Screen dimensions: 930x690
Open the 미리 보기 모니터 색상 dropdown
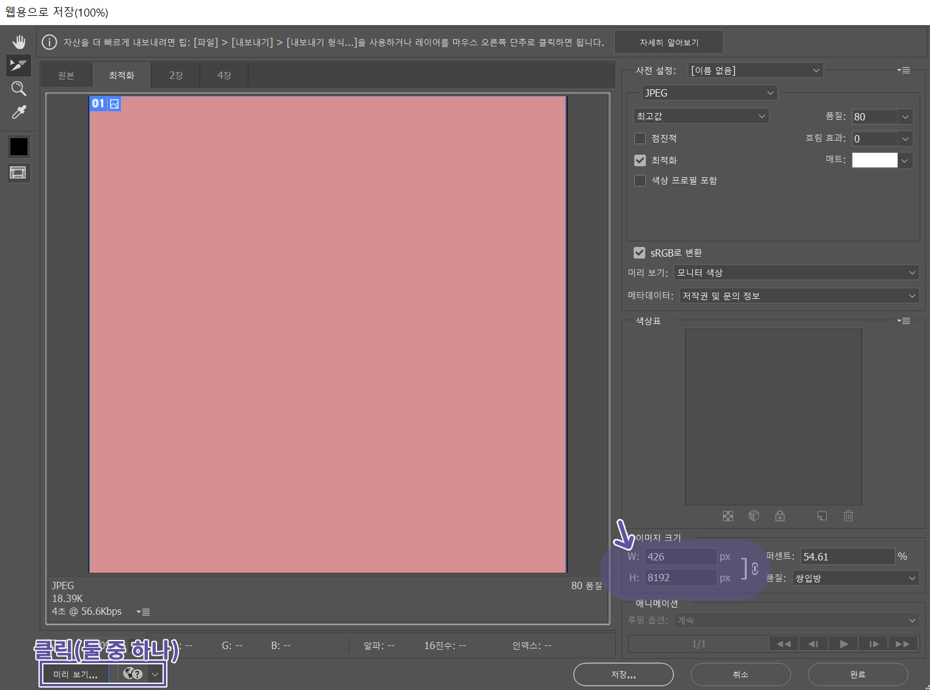(797, 273)
